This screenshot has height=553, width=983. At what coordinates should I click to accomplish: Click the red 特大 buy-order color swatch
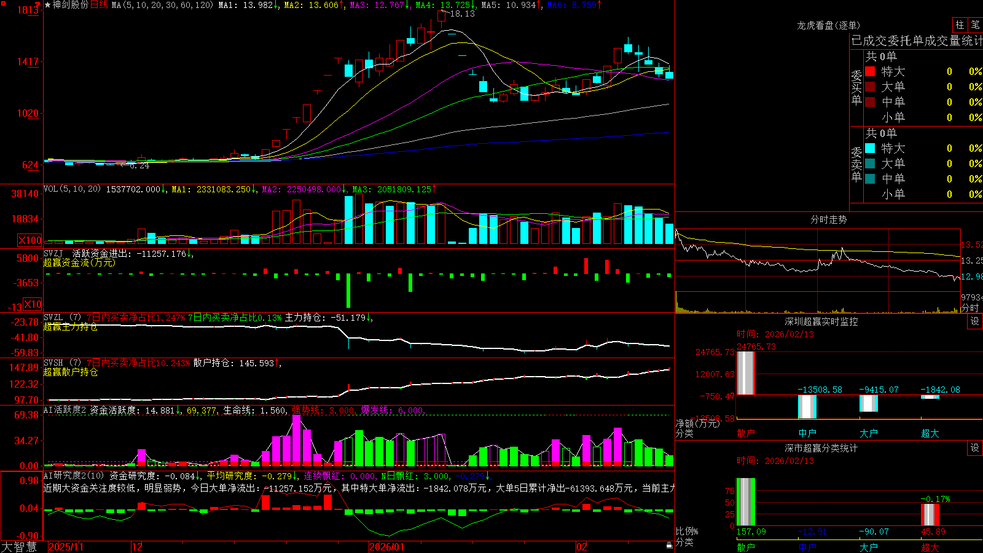[x=870, y=71]
